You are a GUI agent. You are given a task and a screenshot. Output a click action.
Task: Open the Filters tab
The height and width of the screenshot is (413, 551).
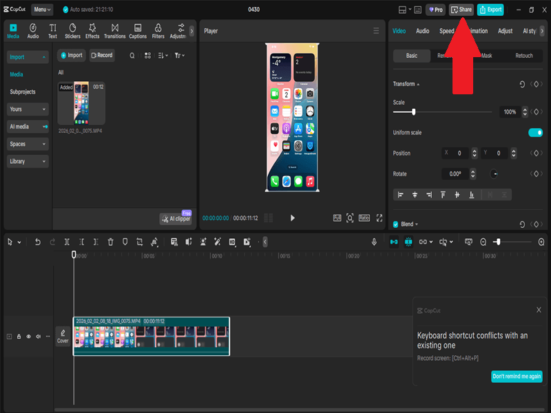pos(158,31)
